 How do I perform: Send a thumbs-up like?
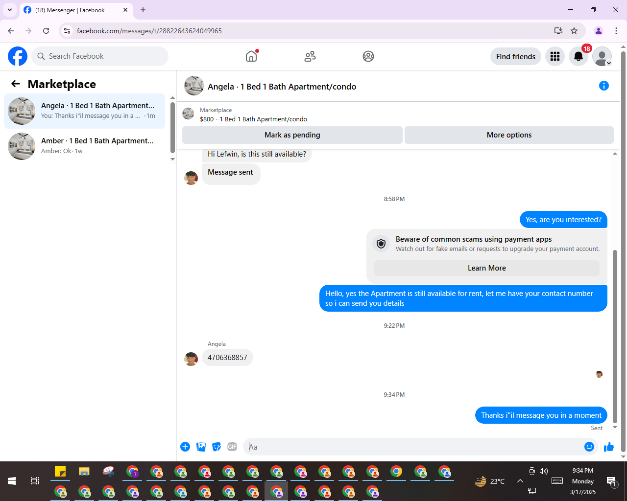pyautogui.click(x=609, y=447)
